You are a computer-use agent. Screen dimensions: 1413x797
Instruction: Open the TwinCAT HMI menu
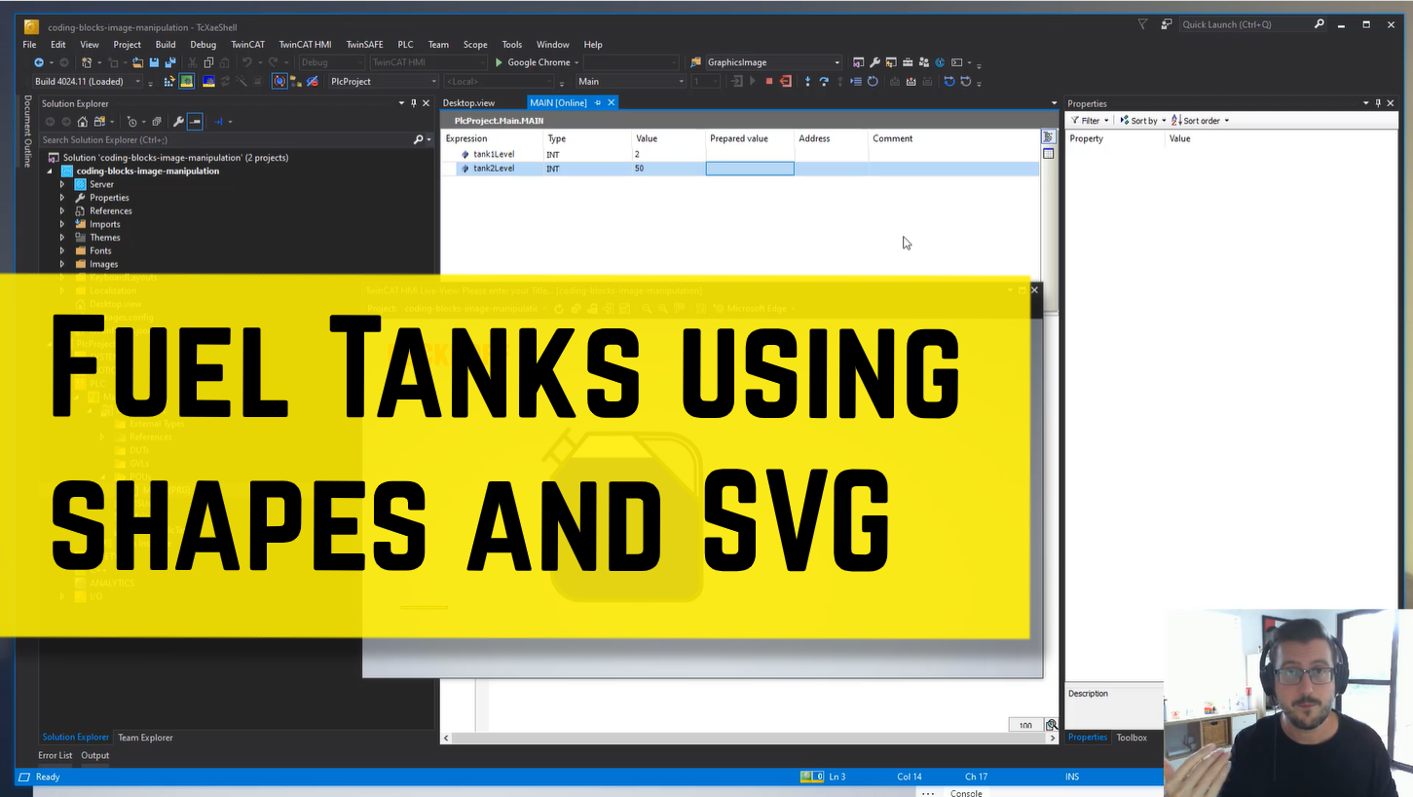point(305,45)
